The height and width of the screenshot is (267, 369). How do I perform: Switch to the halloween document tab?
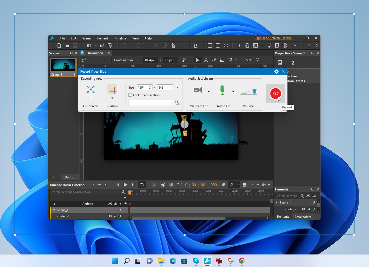point(95,53)
